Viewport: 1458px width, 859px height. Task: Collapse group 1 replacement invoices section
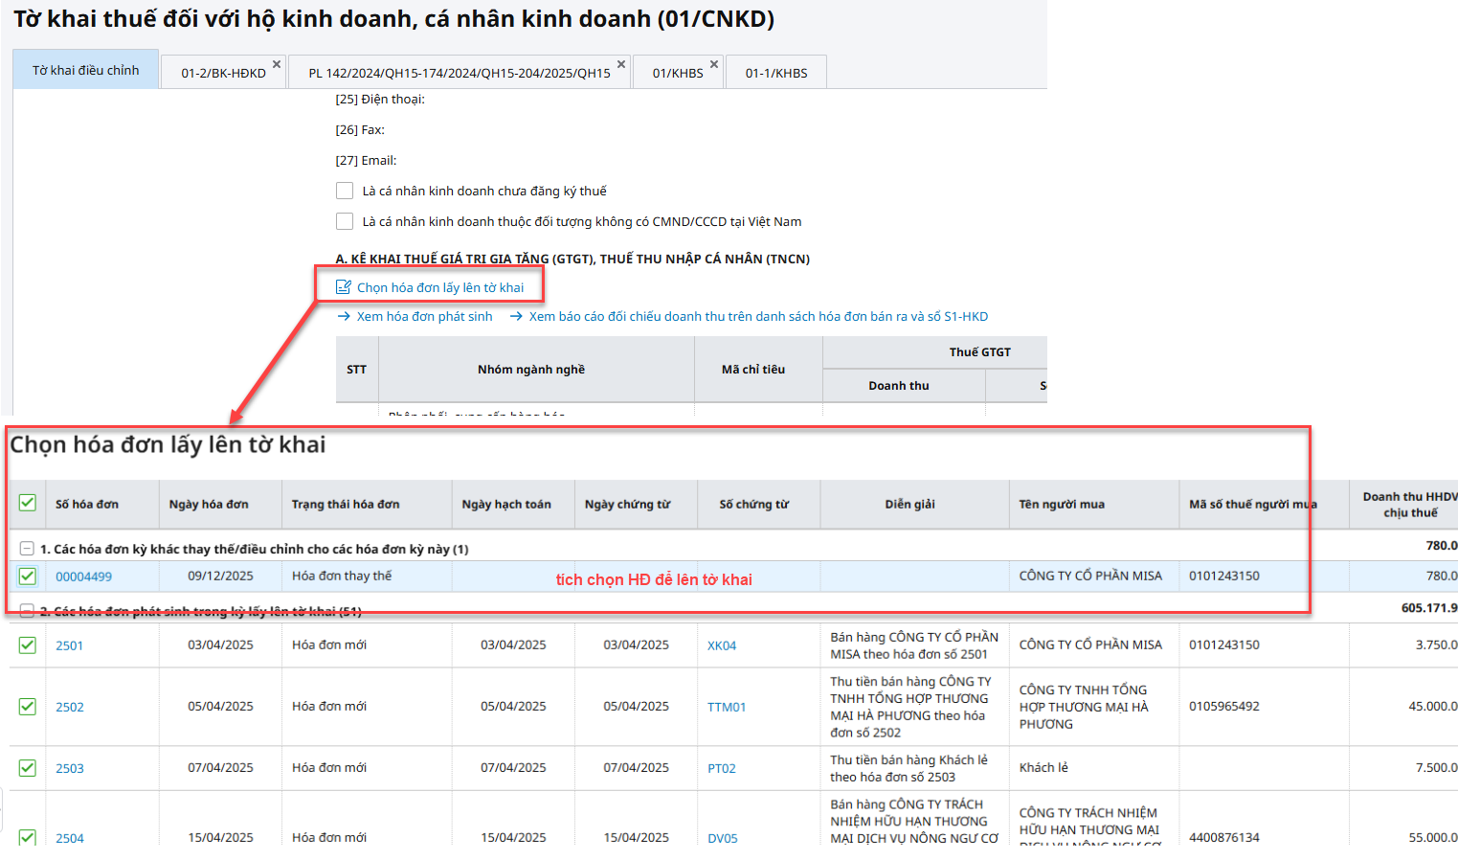tap(27, 549)
